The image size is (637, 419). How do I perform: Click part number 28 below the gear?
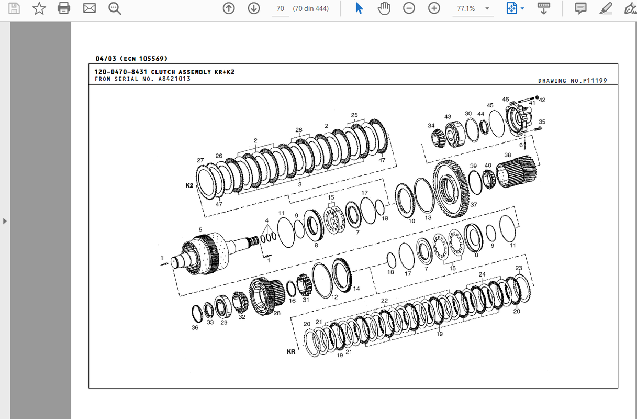[277, 313]
